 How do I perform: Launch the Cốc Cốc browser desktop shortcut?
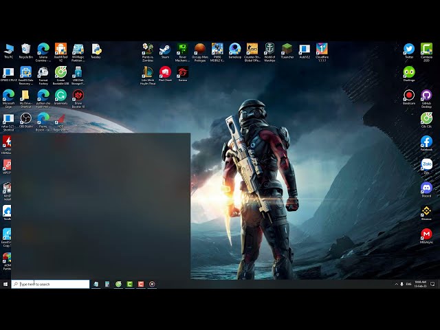[x=426, y=121]
